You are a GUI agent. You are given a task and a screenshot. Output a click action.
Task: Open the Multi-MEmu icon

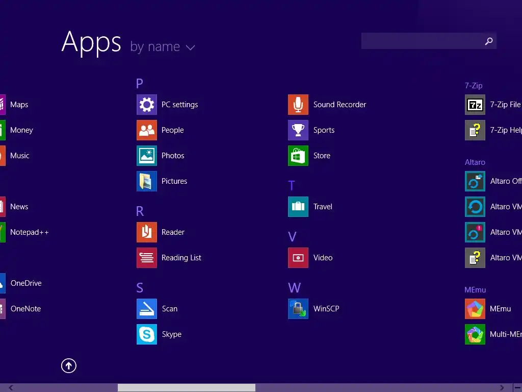tap(475, 334)
